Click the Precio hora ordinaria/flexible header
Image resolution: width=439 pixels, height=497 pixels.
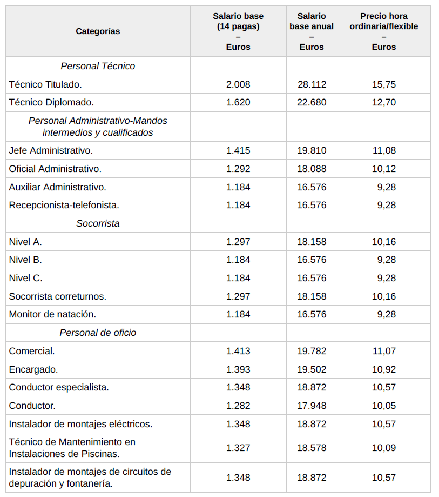click(x=383, y=31)
